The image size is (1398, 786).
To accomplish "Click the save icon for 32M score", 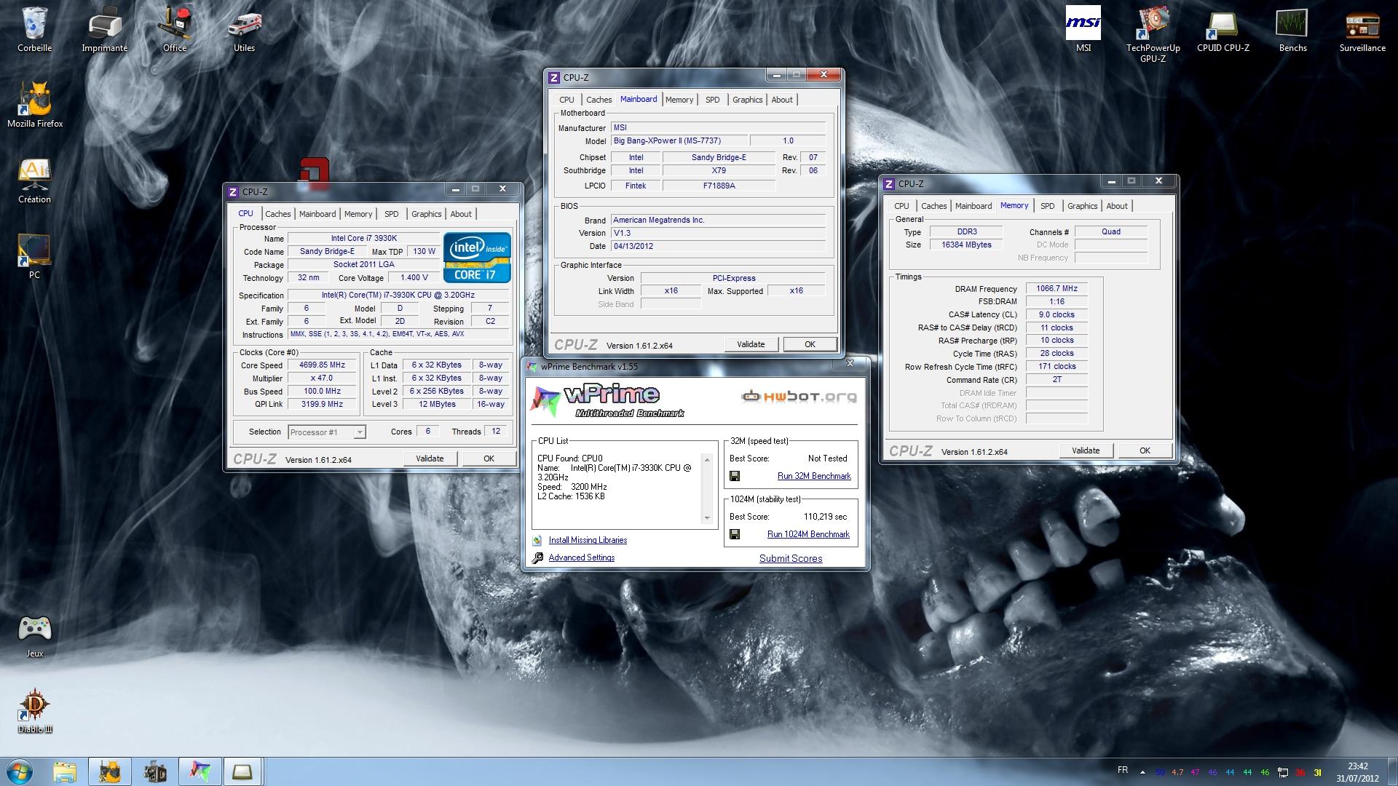I will click(x=735, y=476).
